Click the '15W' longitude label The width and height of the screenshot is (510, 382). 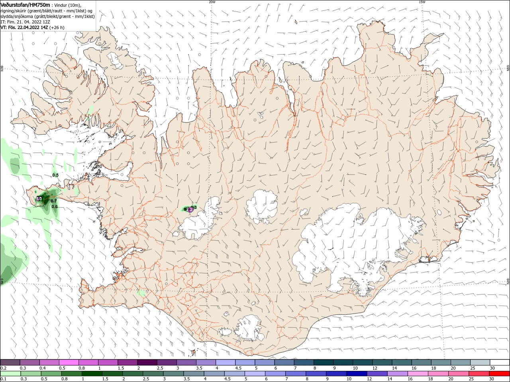click(422, 2)
